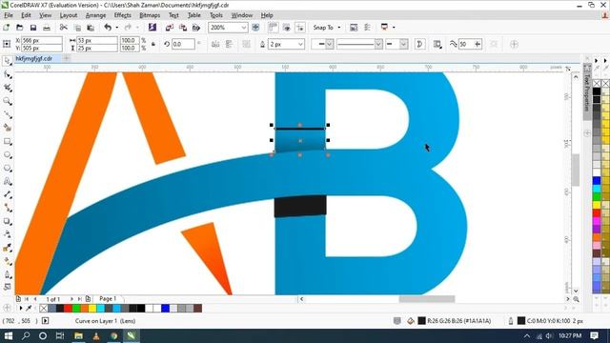The width and height of the screenshot is (610, 343).
Task: Pick the blue swatch in document palette
Action: 165,309
